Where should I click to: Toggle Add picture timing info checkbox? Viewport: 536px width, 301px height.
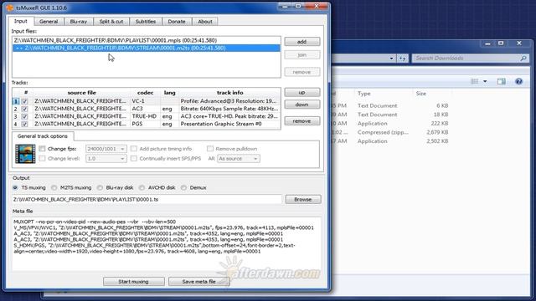pyautogui.click(x=134, y=149)
